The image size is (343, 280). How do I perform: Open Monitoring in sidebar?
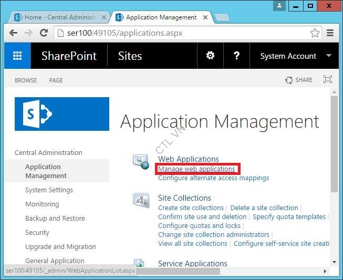(42, 204)
